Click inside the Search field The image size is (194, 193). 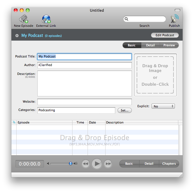click(145, 19)
